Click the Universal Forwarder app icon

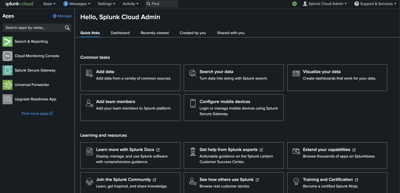7,84
